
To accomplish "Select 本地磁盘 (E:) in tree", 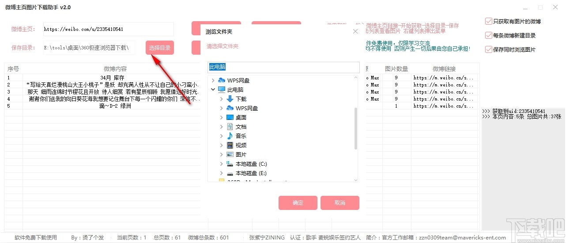I will point(251,173).
